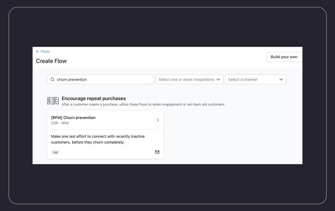Click the email envelope icon on the card

click(157, 152)
